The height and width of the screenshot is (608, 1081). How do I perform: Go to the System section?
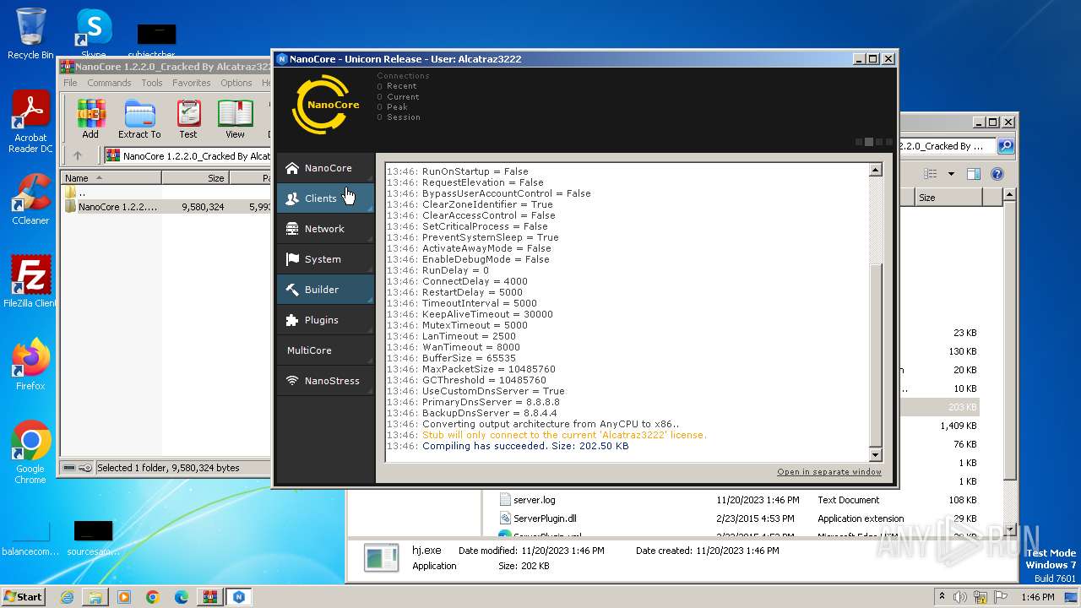325,259
